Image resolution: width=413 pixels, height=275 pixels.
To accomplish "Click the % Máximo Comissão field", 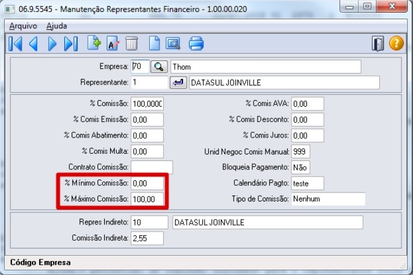I will click(147, 199).
